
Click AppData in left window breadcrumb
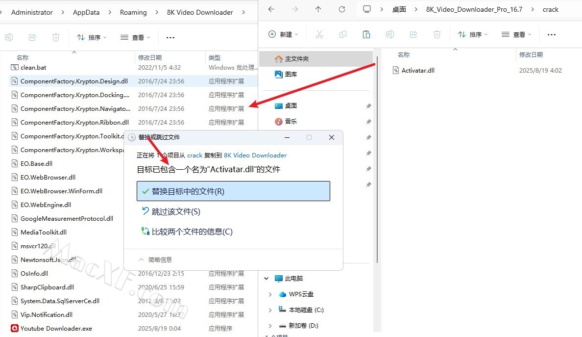click(86, 12)
